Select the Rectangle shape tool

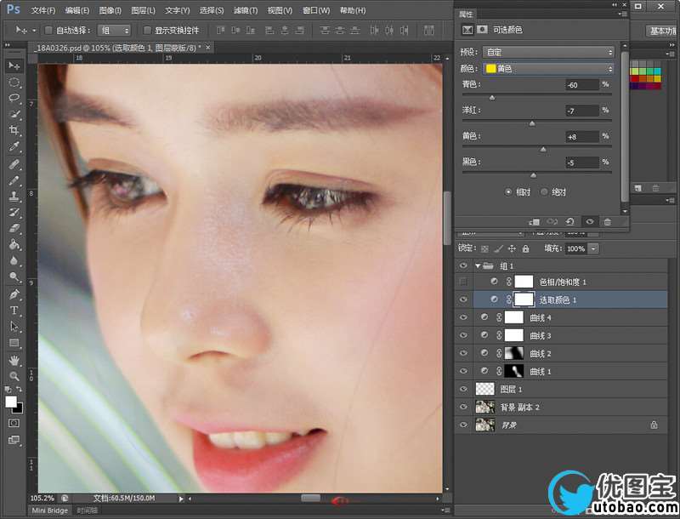pos(14,343)
